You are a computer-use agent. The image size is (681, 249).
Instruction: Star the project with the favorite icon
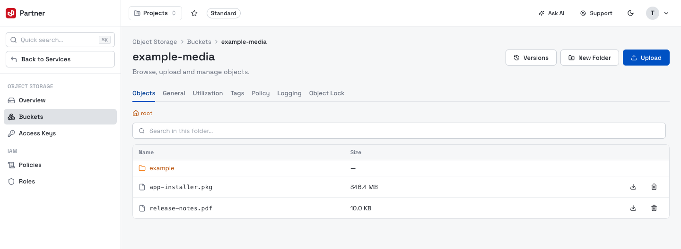(194, 13)
